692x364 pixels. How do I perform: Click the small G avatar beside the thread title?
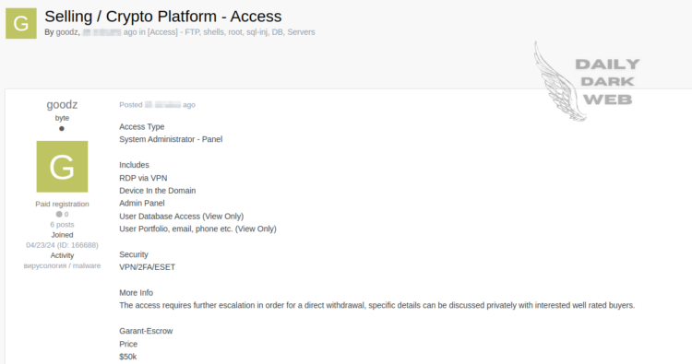coord(20,23)
